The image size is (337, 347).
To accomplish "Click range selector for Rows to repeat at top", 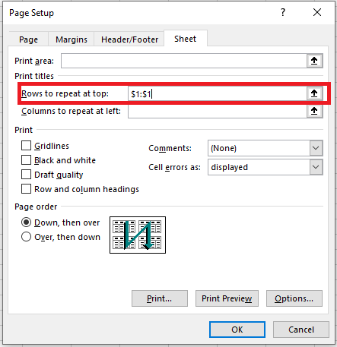I will click(x=314, y=93).
